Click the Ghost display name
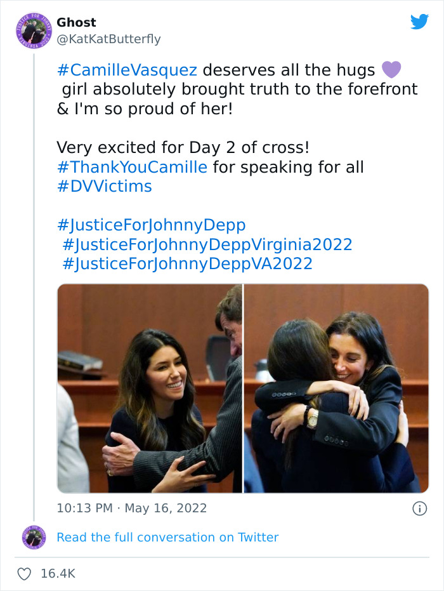Screen dimensions: 444x591 coord(77,22)
